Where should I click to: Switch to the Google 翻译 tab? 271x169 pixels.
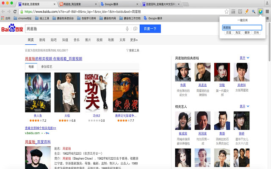tap(119, 4)
